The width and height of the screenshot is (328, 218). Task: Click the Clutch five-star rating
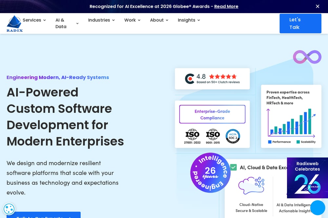click(223, 76)
